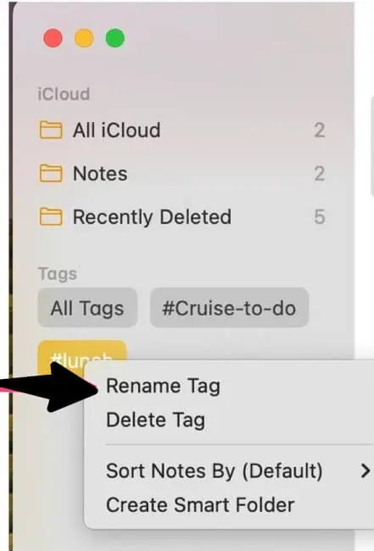Select the Notes folder name text
The image size is (374, 551).
tap(100, 173)
